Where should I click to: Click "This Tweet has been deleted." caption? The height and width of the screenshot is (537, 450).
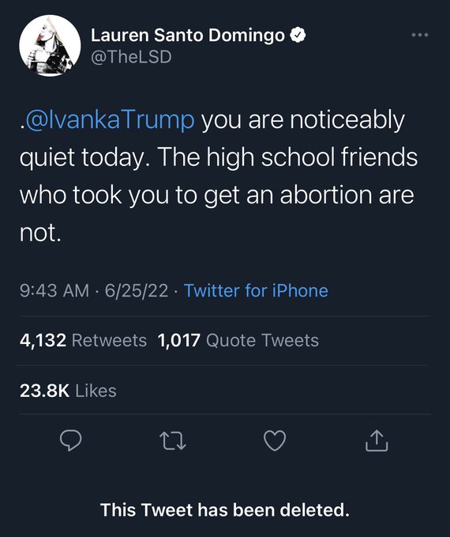click(225, 510)
